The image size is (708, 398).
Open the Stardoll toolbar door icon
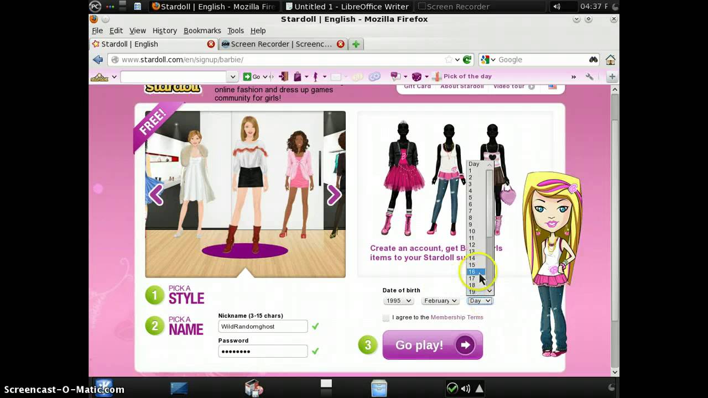(284, 77)
